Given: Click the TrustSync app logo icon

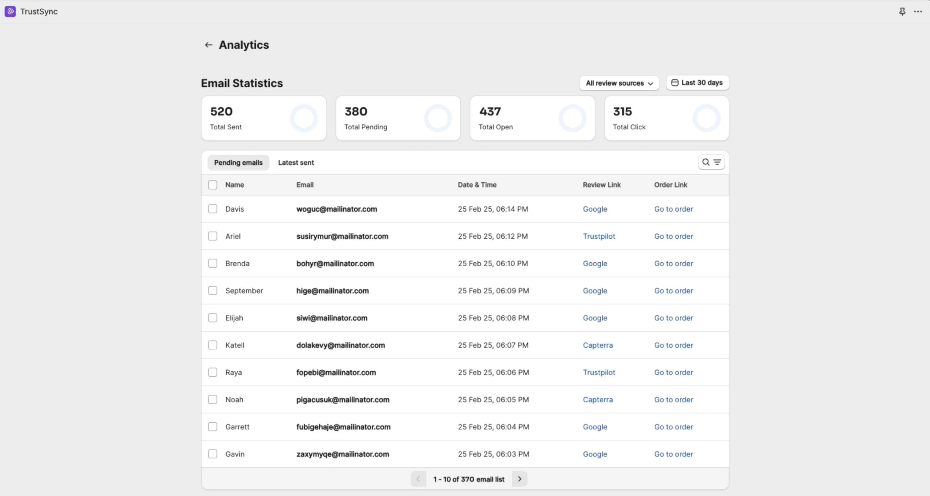Looking at the screenshot, I should click(x=10, y=12).
